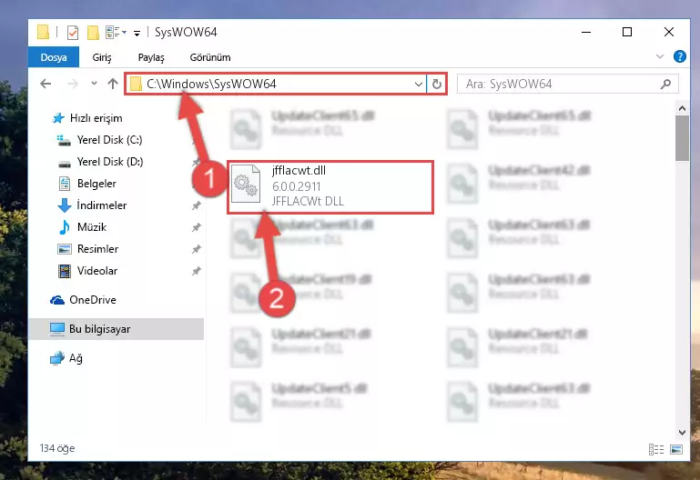Click the pin icon next to Videolar

(x=196, y=271)
